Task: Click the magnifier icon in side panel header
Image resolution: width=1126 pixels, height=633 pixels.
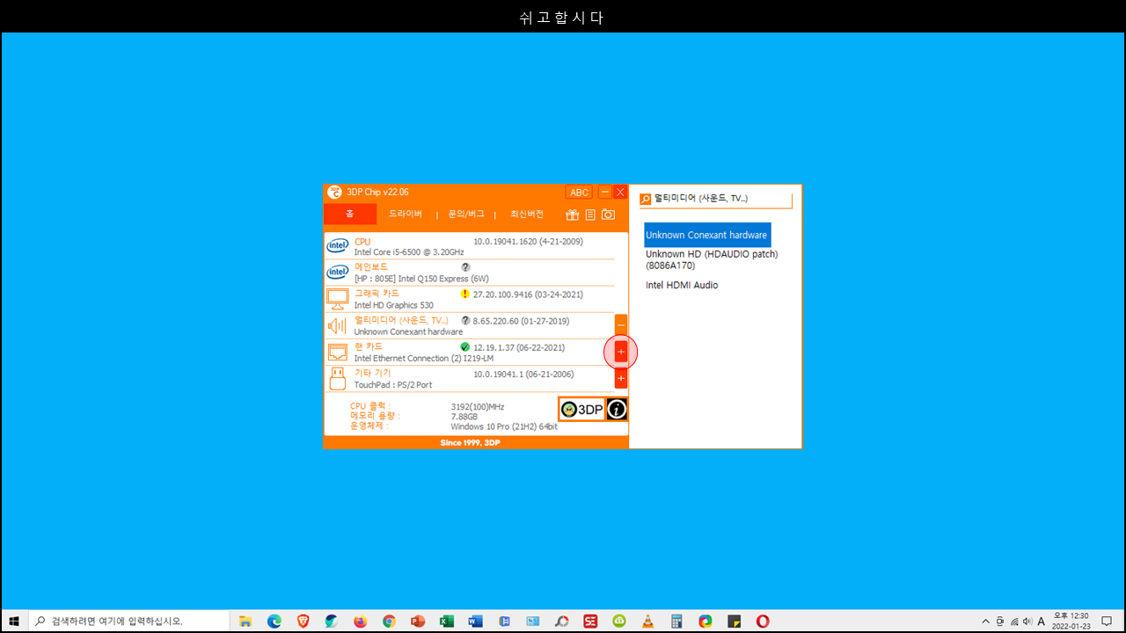Action: [646, 200]
